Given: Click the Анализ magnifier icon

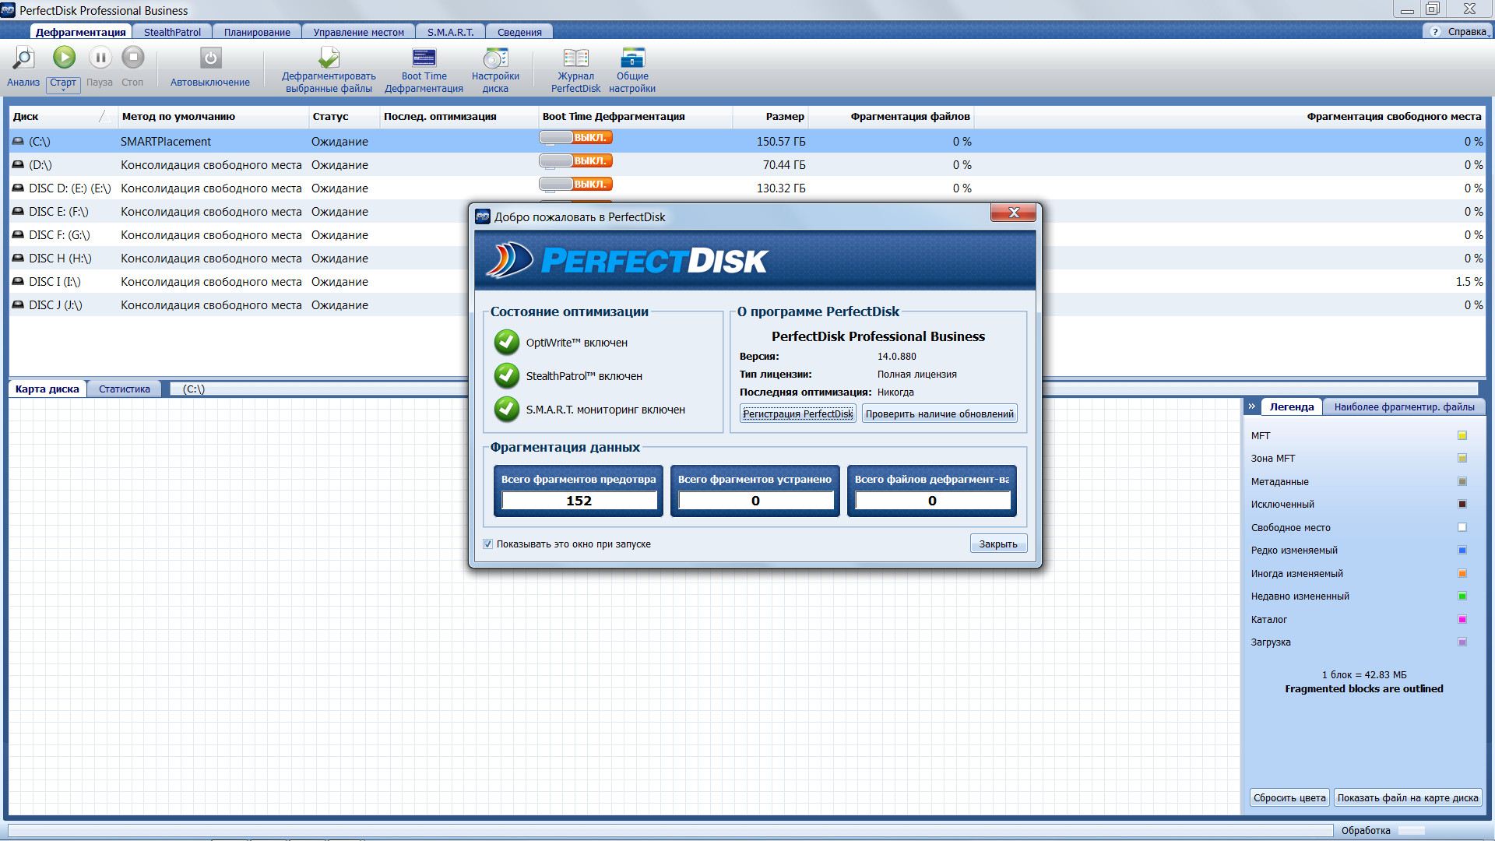Looking at the screenshot, I should click(x=23, y=58).
